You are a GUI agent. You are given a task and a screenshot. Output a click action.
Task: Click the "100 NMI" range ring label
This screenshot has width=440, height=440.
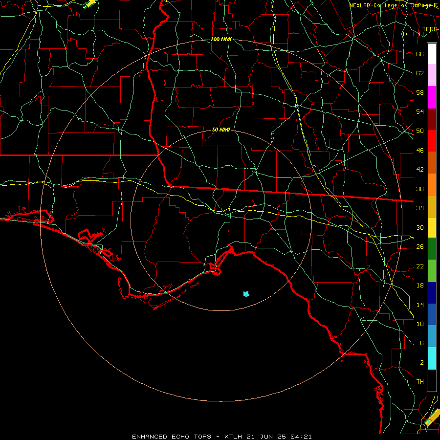221,39
